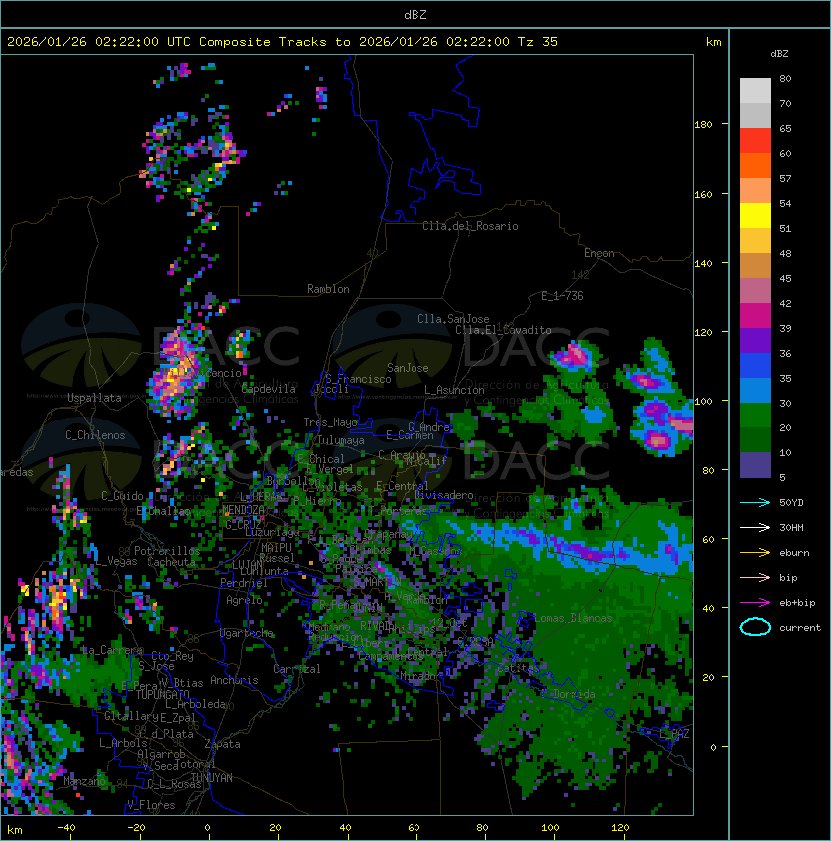Pick the red swatch in dBZ scale
This screenshot has width=831, height=841.
click(x=755, y=141)
